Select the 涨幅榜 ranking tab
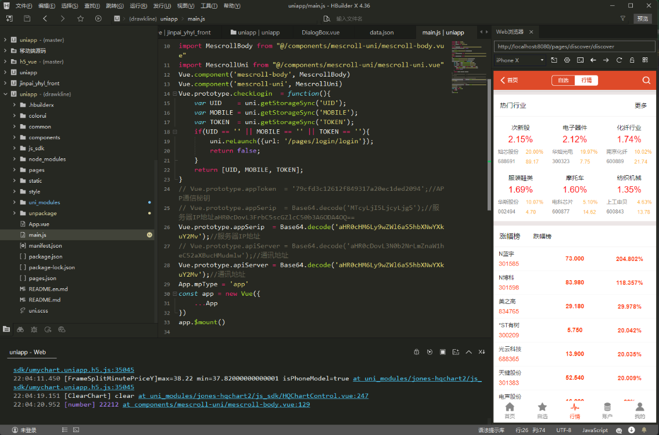The height and width of the screenshot is (435, 659). click(510, 236)
